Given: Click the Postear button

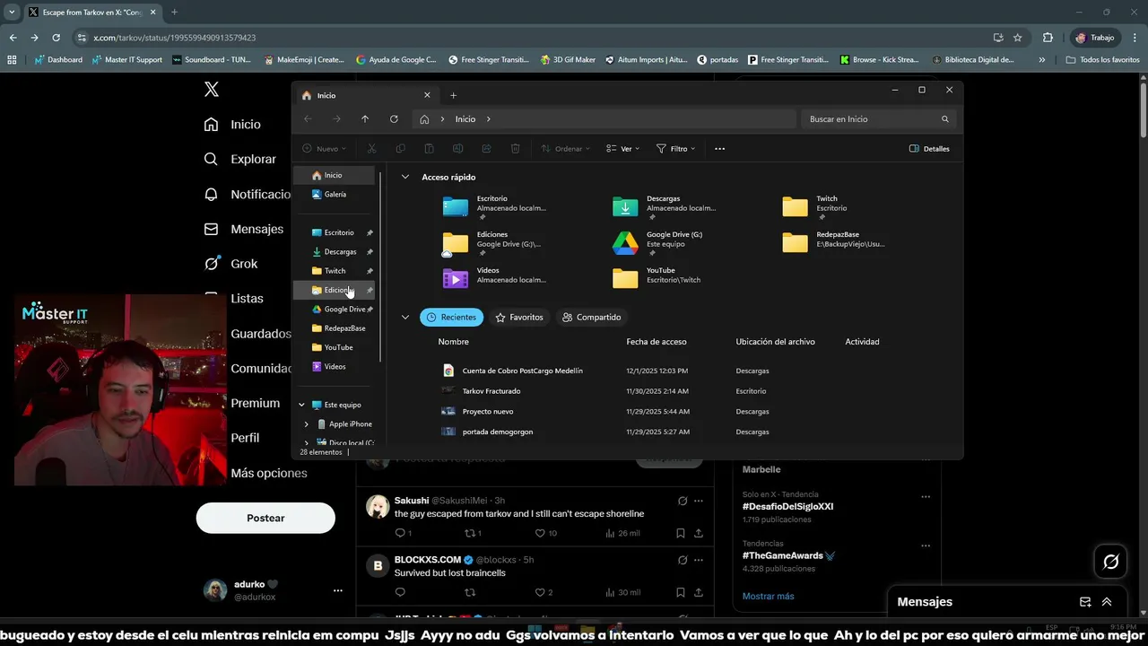Looking at the screenshot, I should point(265,518).
